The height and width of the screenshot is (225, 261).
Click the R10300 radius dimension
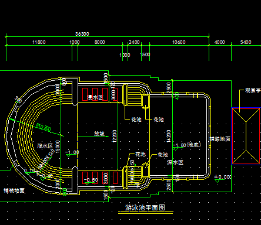pyautogui.click(x=43, y=127)
